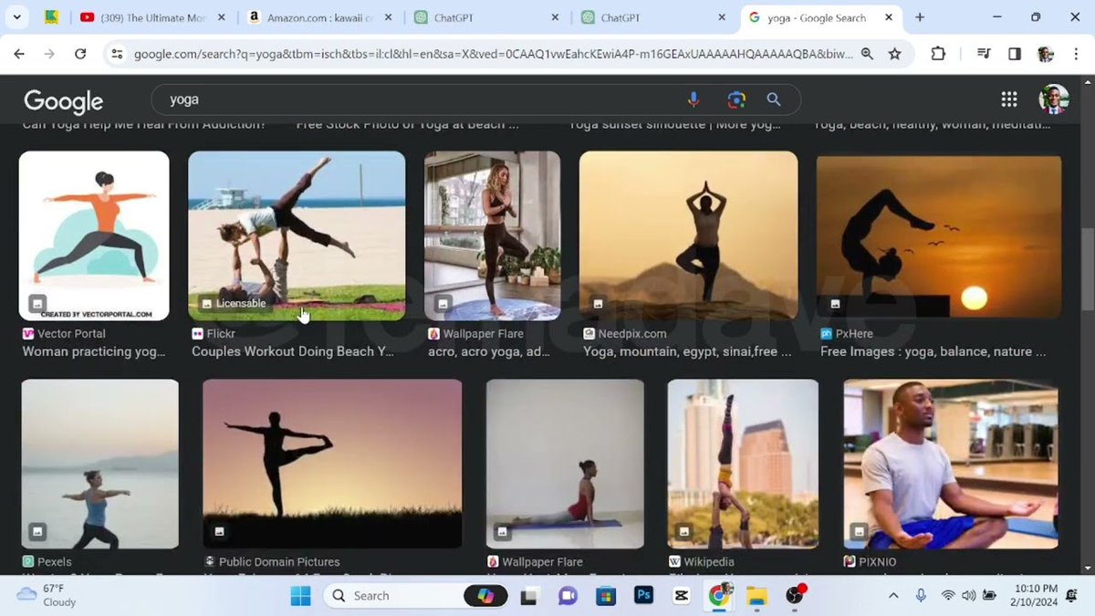Open the Chrome side panel
This screenshot has height=616, width=1095.
click(1014, 54)
